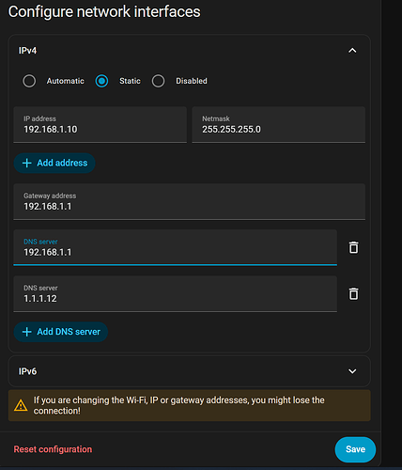Delete the 1.1.1.12 DNS server entry
This screenshot has width=402, height=470.
pyautogui.click(x=353, y=293)
